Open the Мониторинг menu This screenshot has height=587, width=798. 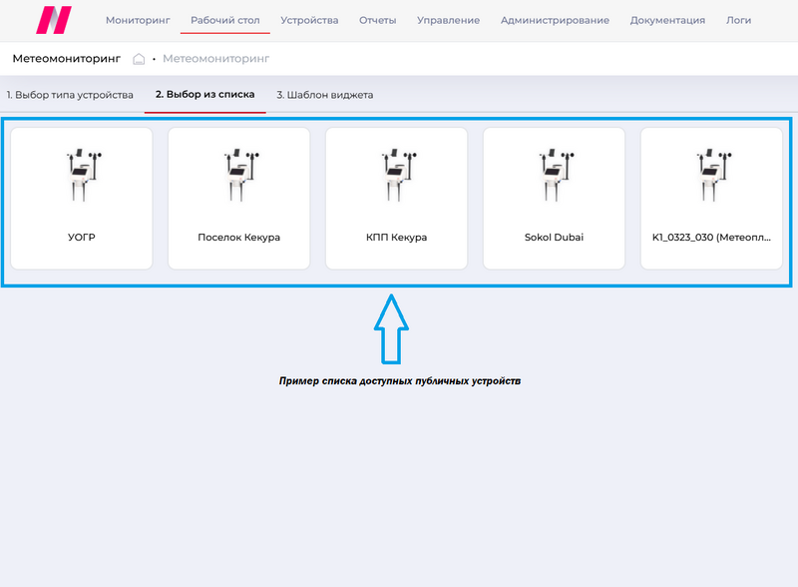[138, 20]
